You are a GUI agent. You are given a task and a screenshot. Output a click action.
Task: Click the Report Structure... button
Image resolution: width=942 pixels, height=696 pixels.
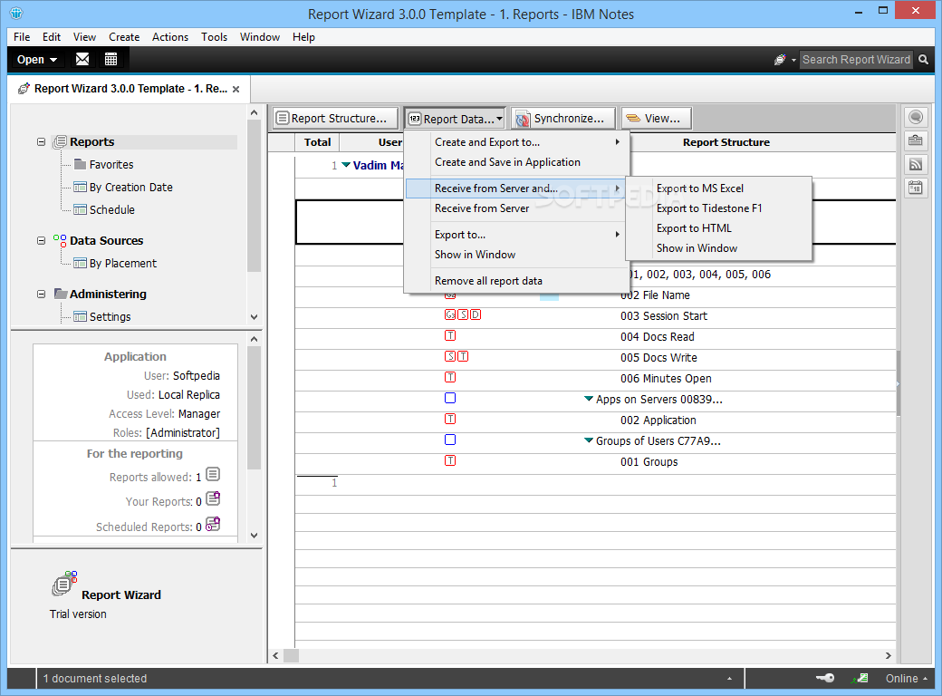tap(335, 119)
